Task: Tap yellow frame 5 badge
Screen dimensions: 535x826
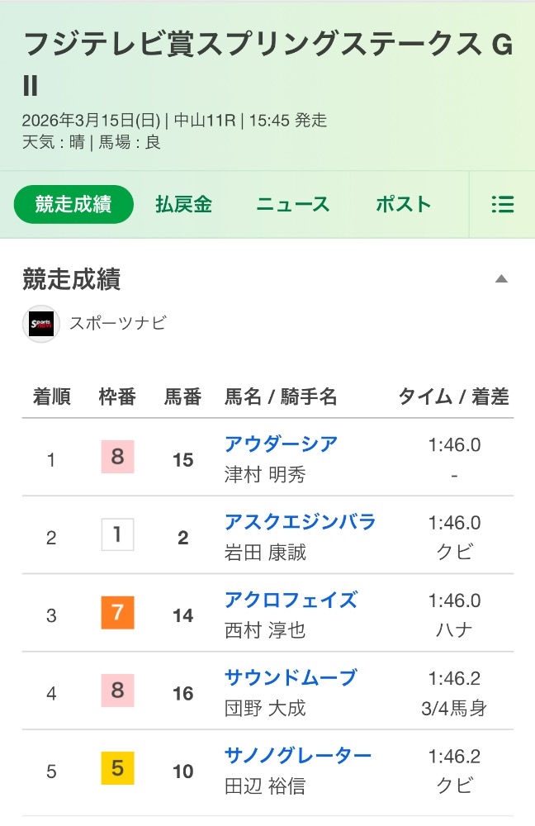Action: (117, 769)
